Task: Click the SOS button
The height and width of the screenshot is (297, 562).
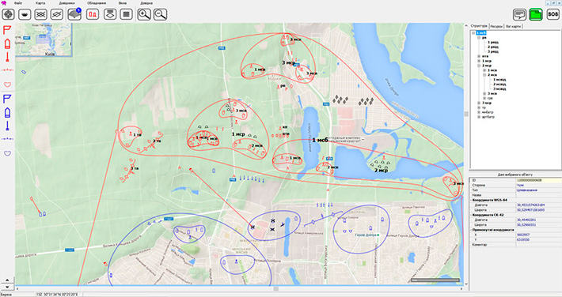Action: click(x=553, y=14)
